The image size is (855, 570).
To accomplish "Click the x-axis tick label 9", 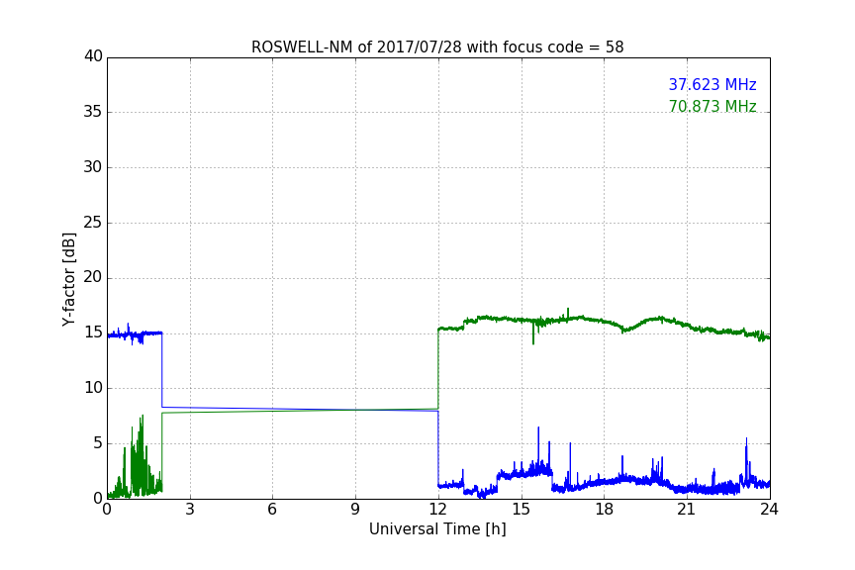I will pos(355,510).
